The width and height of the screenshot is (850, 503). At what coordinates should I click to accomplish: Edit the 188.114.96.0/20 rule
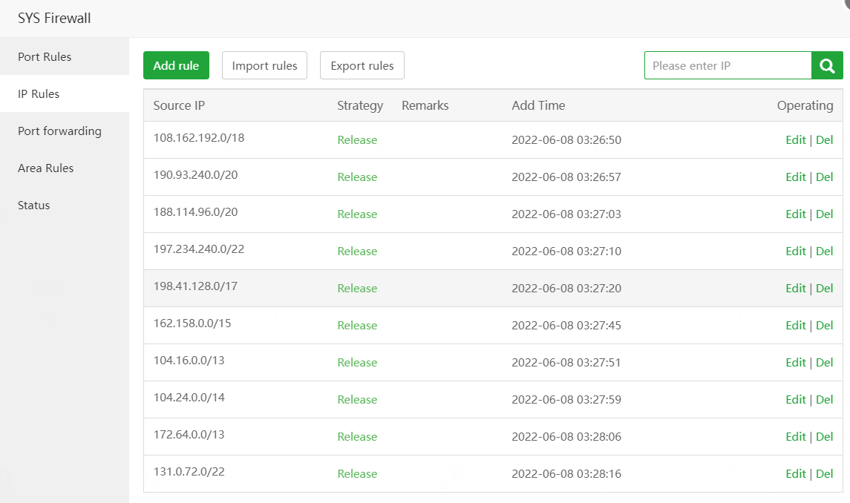[795, 214]
